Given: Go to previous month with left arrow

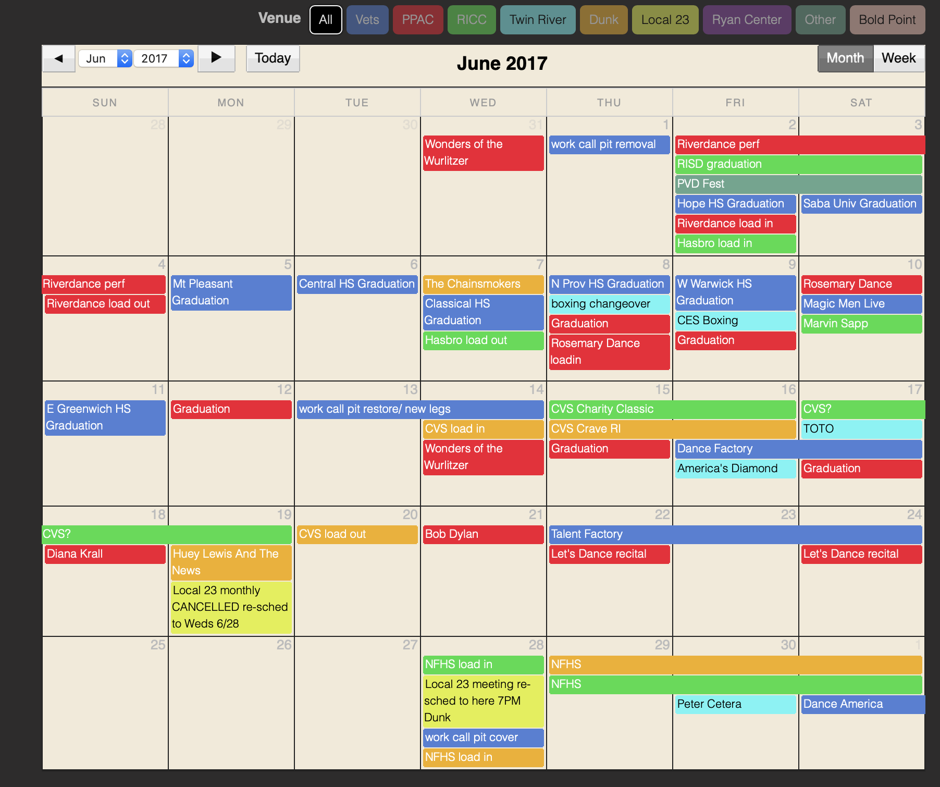Looking at the screenshot, I should tap(58, 58).
